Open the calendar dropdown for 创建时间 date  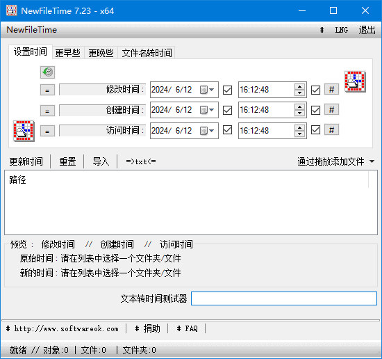(207, 110)
